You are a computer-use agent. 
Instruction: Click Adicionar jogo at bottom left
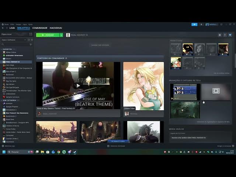(x=8, y=146)
